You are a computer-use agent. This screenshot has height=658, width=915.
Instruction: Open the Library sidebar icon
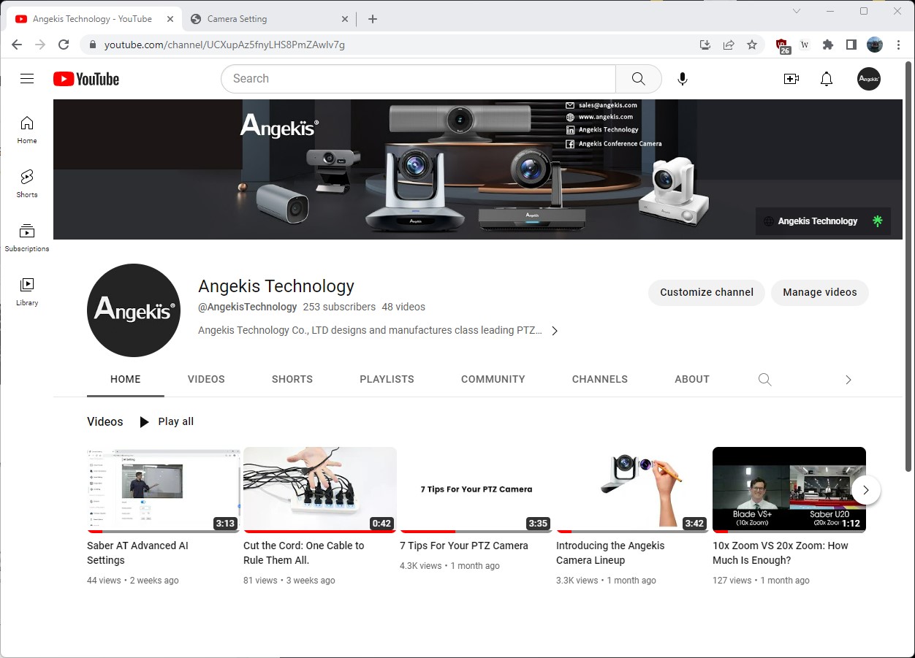pyautogui.click(x=26, y=287)
